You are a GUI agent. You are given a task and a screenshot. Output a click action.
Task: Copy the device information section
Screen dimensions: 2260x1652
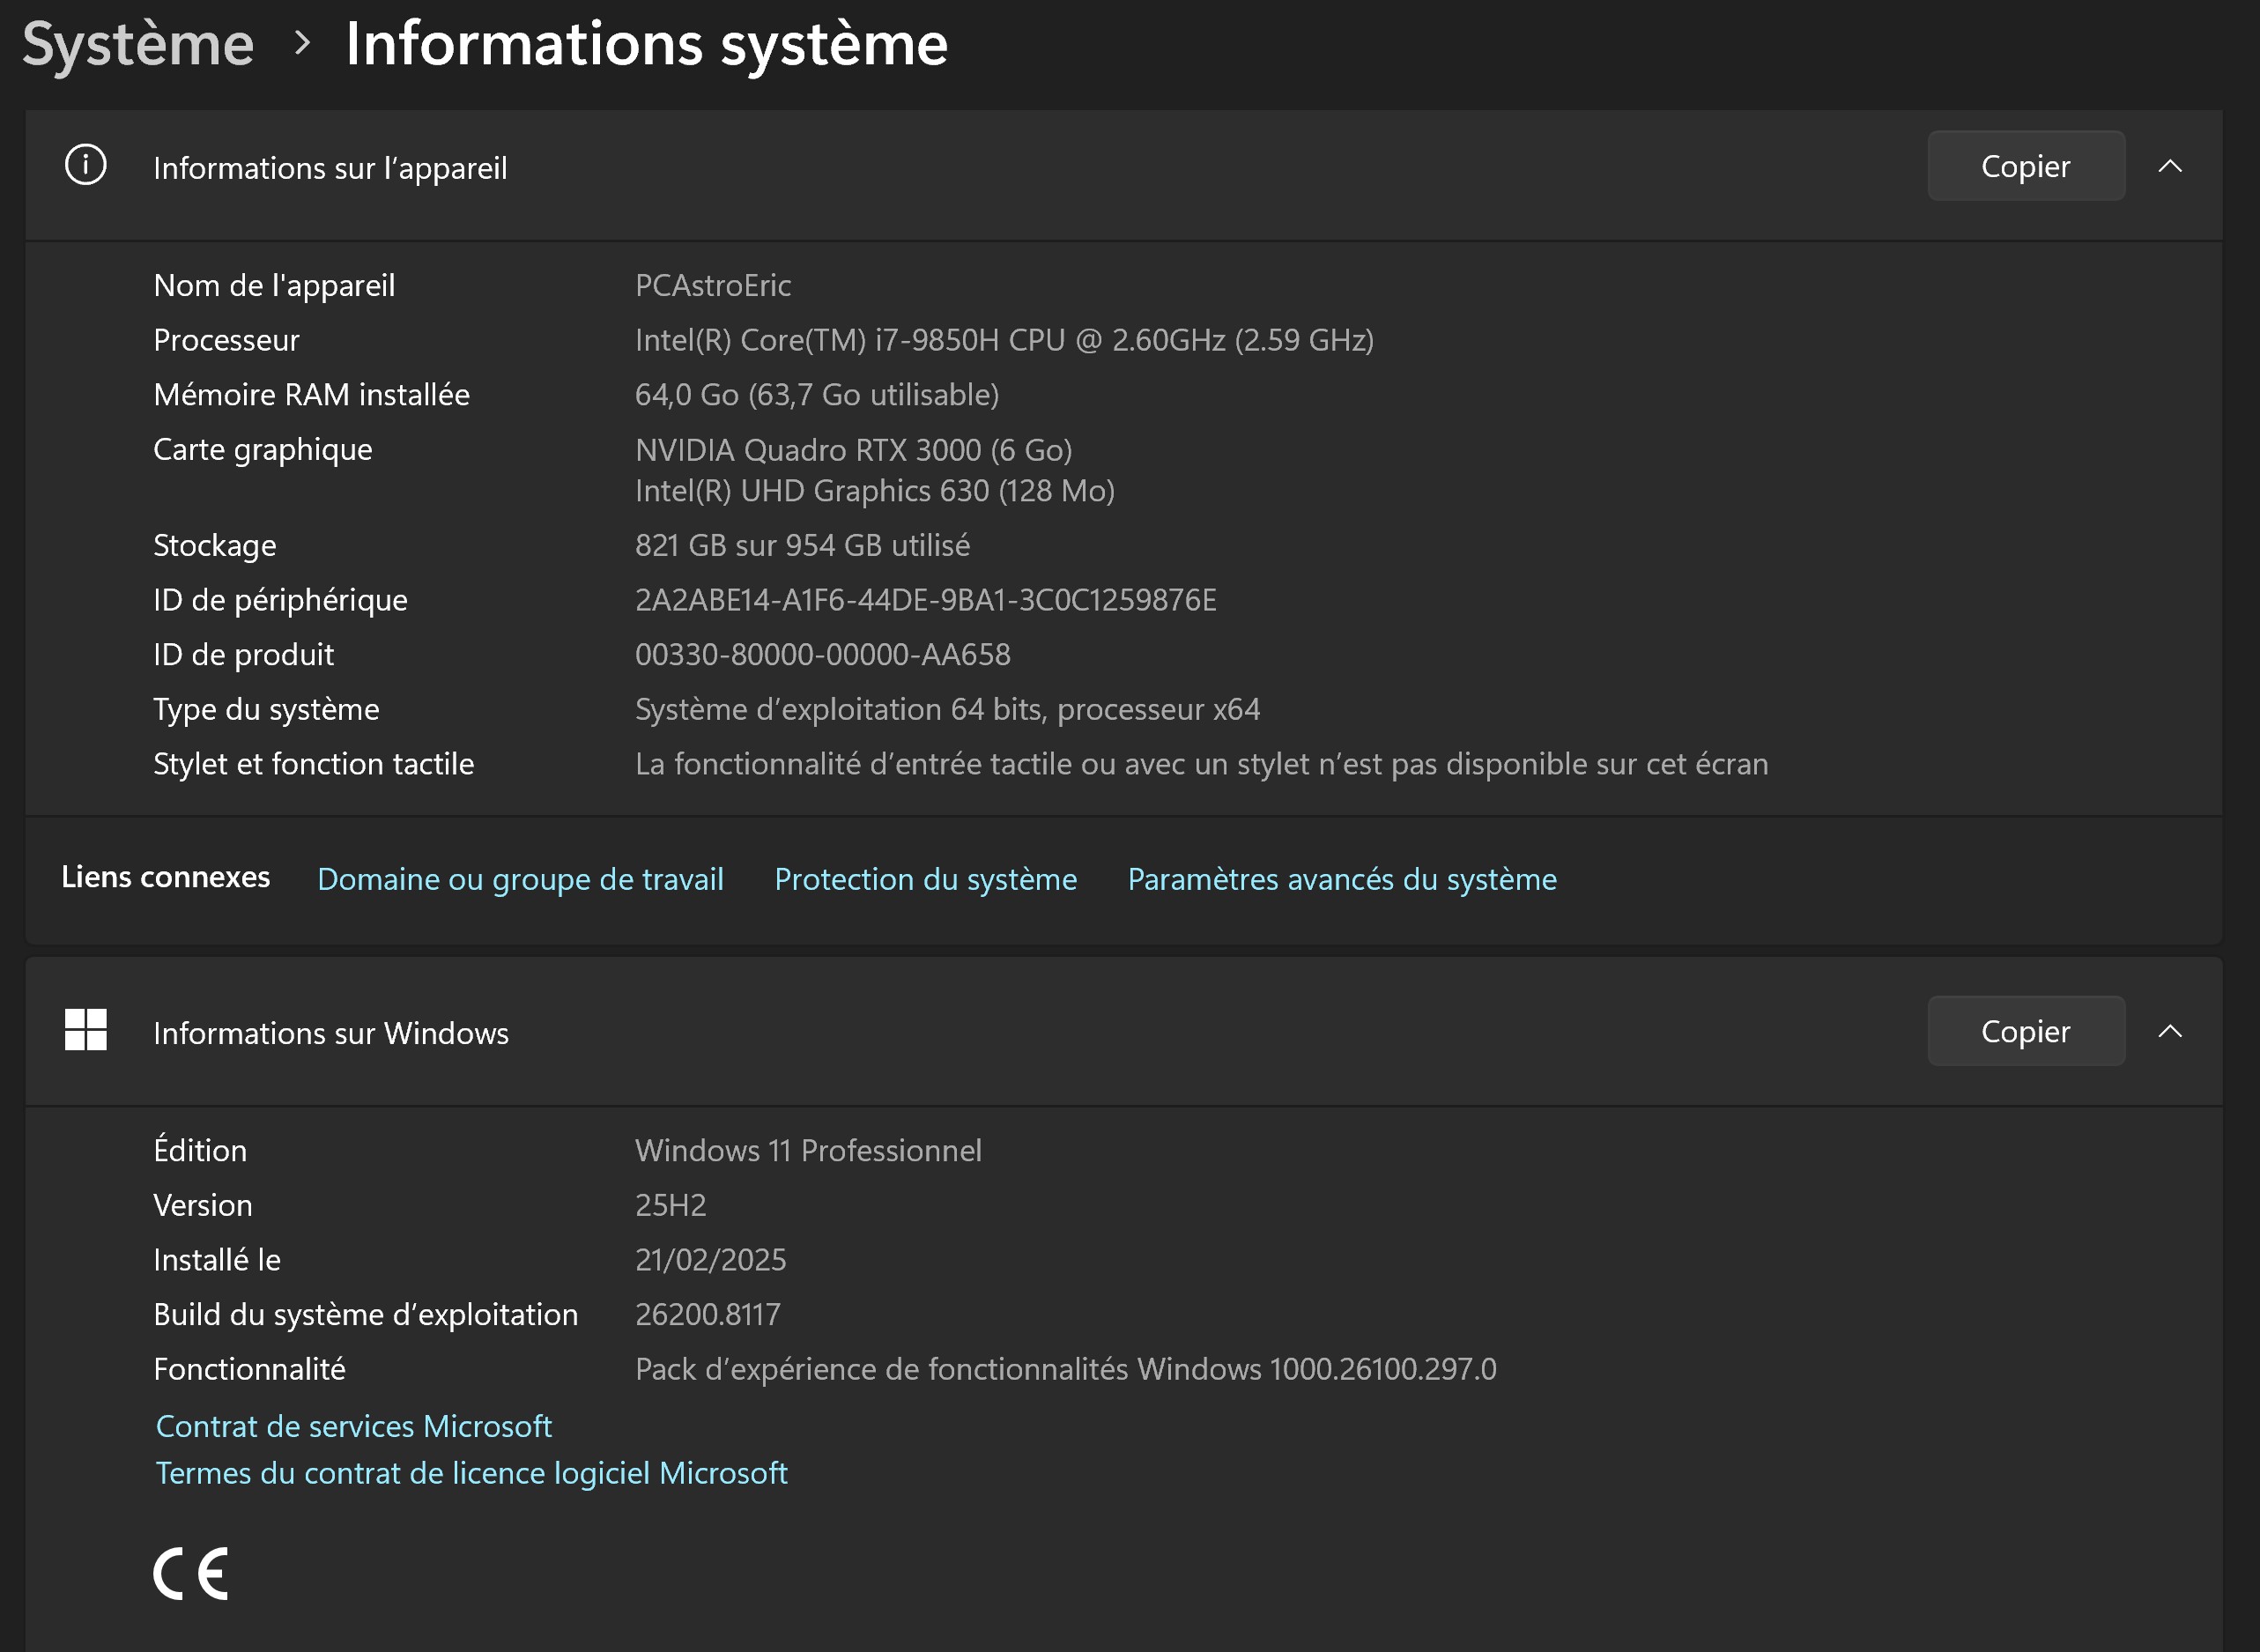tap(2025, 166)
